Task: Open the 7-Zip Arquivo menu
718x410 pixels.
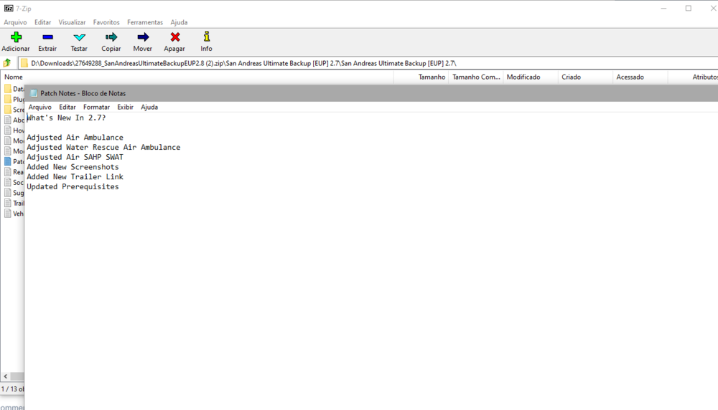Action: [x=15, y=22]
